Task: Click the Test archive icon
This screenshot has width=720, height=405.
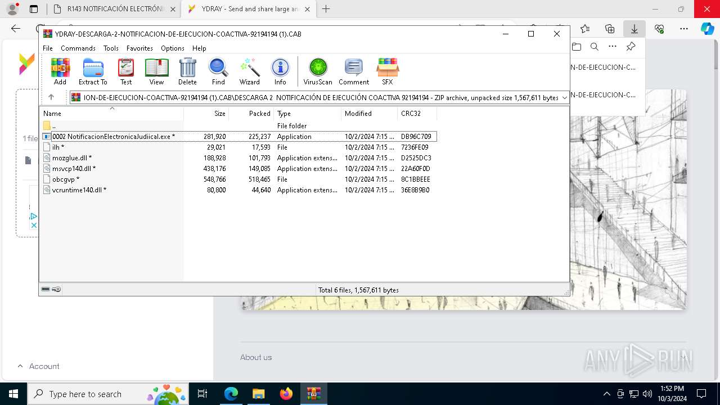Action: [126, 71]
